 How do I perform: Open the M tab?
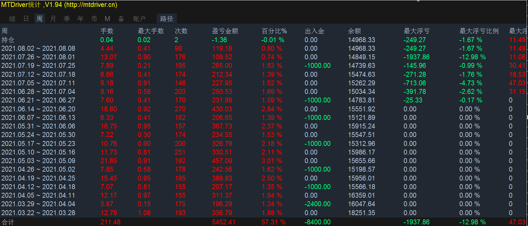(107, 19)
